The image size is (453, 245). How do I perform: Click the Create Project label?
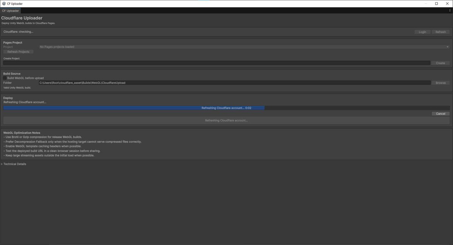point(12,59)
